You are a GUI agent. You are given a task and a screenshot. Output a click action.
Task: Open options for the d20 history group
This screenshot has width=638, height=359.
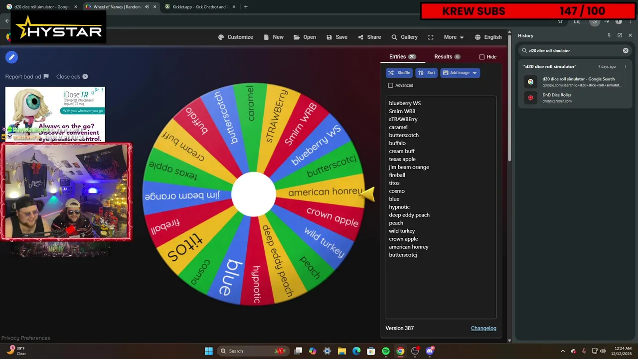pyautogui.click(x=626, y=66)
